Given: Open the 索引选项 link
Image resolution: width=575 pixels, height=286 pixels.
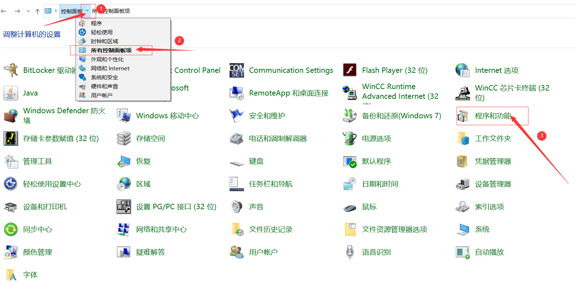Looking at the screenshot, I should (x=489, y=207).
